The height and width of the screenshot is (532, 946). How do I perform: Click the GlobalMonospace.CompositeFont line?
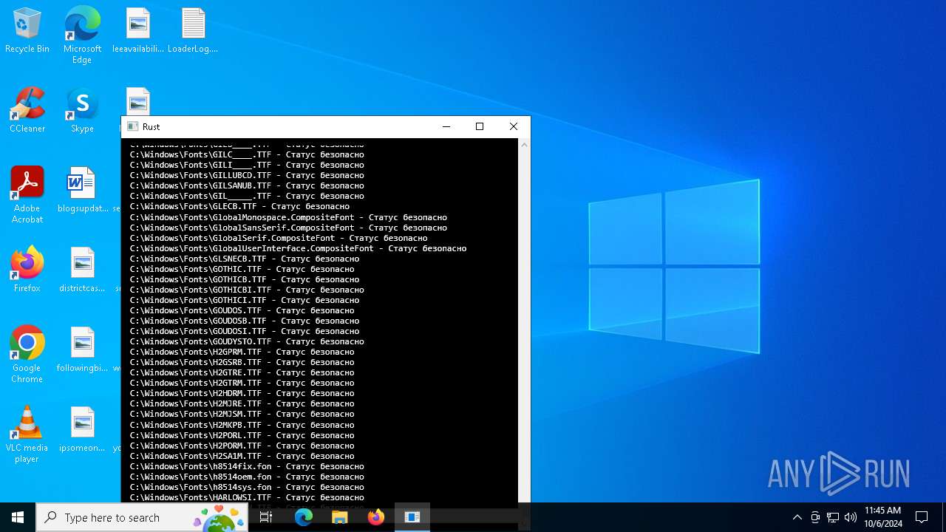tap(288, 217)
